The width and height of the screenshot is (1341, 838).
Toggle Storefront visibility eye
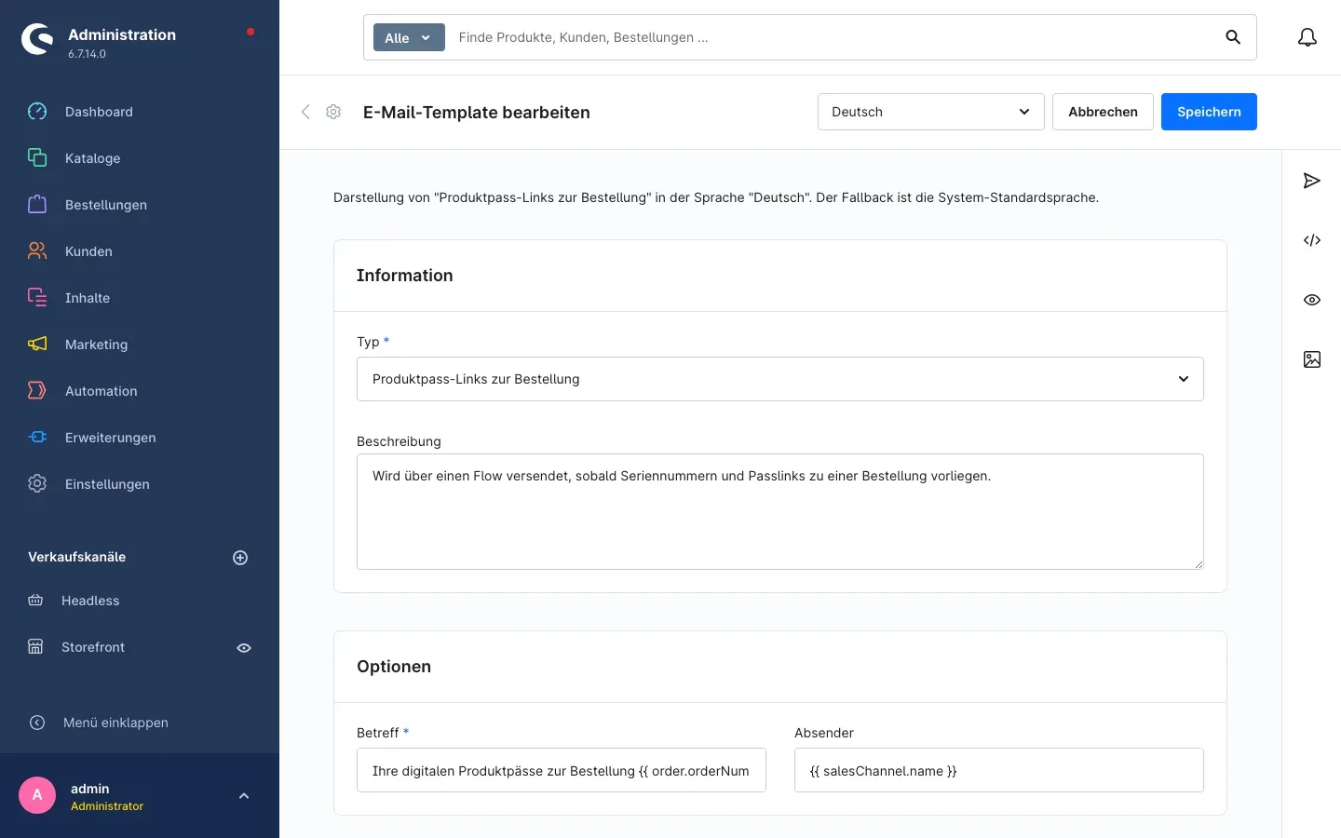(244, 648)
